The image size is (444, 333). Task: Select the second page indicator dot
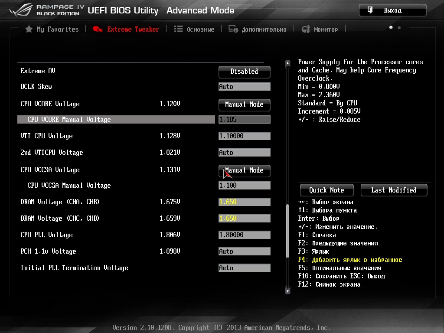coord(399,27)
